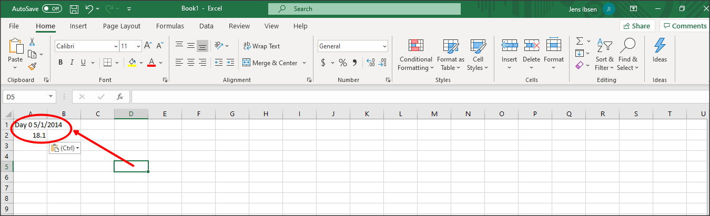The width and height of the screenshot is (710, 216).
Task: Toggle Wrap Text for the cell
Action: [261, 46]
